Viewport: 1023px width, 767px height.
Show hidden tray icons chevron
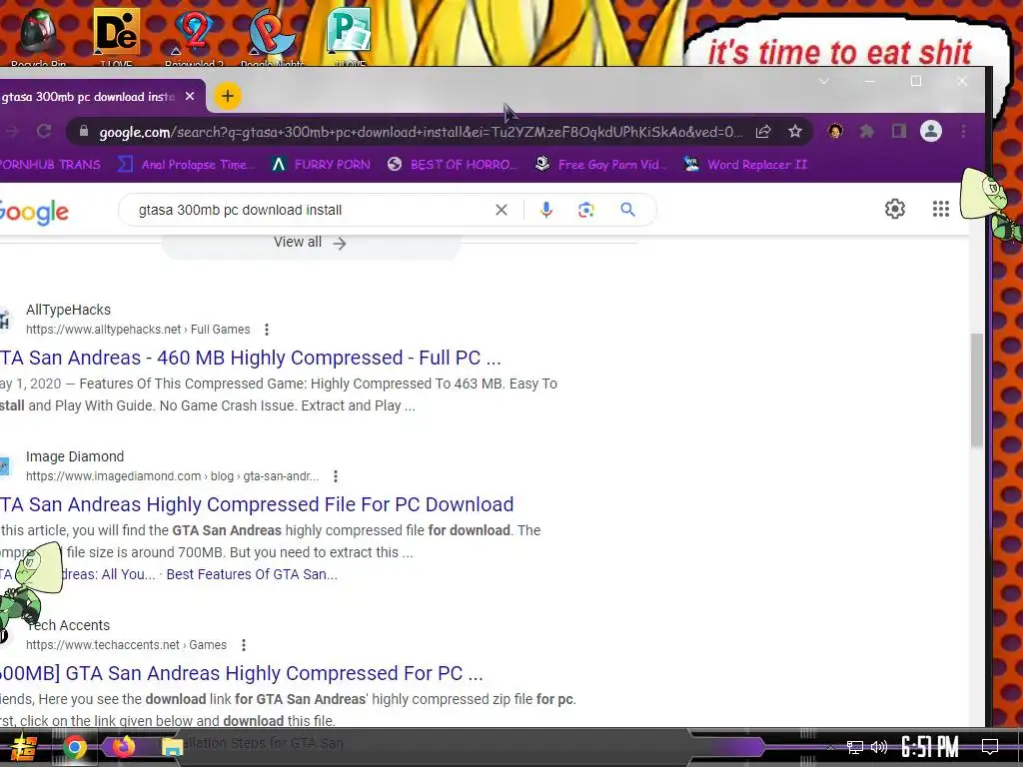pos(830,747)
